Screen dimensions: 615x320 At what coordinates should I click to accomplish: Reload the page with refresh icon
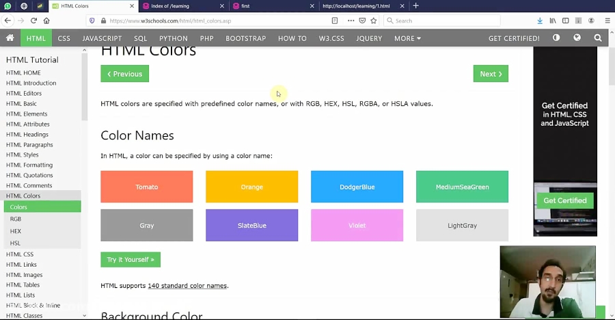pyautogui.click(x=33, y=21)
